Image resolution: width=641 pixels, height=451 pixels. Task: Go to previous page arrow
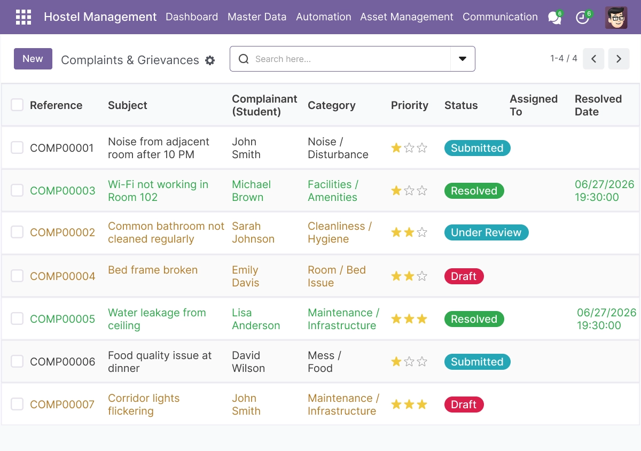pyautogui.click(x=593, y=59)
